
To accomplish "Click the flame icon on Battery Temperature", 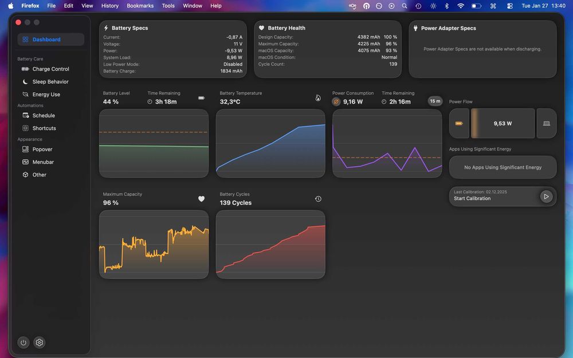I will click(x=318, y=98).
